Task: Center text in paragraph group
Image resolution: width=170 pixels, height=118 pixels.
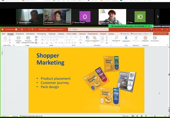Action: 69,43
